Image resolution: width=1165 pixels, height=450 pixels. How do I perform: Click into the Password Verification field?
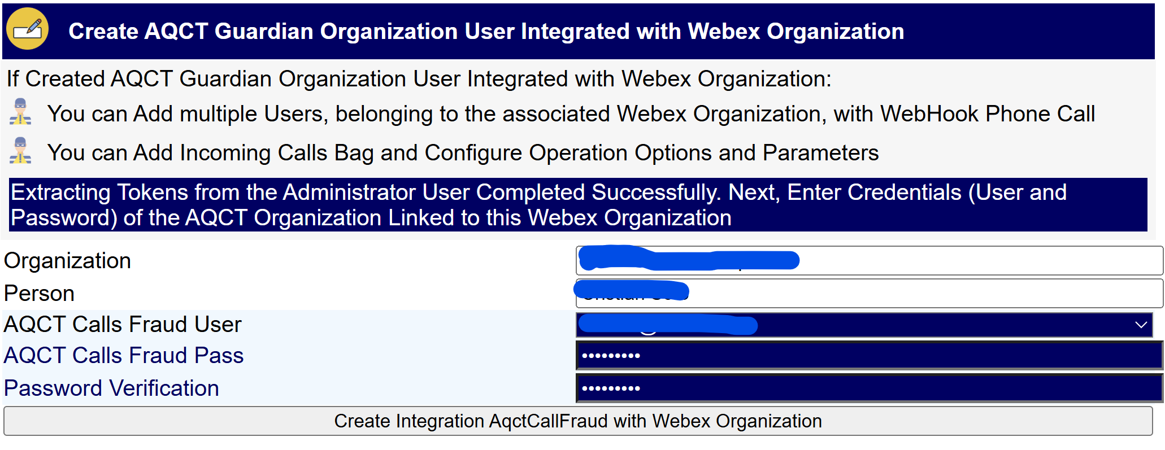click(x=868, y=388)
